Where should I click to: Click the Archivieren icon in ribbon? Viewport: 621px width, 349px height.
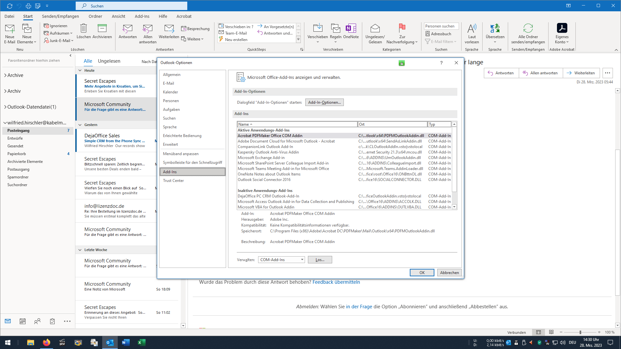pyautogui.click(x=102, y=28)
